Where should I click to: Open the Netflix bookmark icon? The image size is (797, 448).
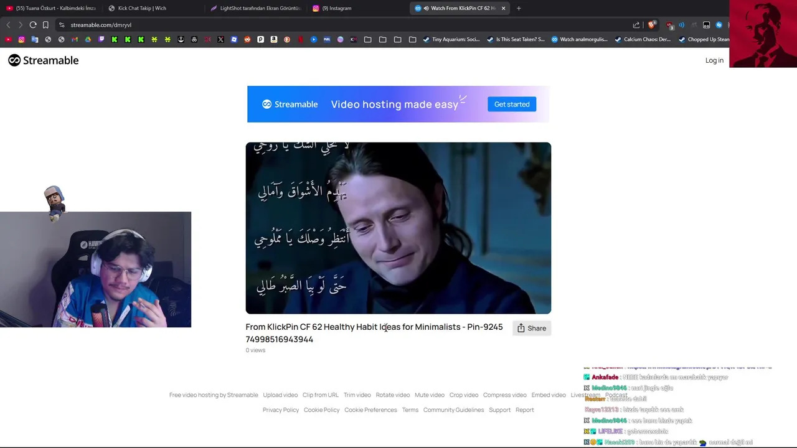point(300,39)
